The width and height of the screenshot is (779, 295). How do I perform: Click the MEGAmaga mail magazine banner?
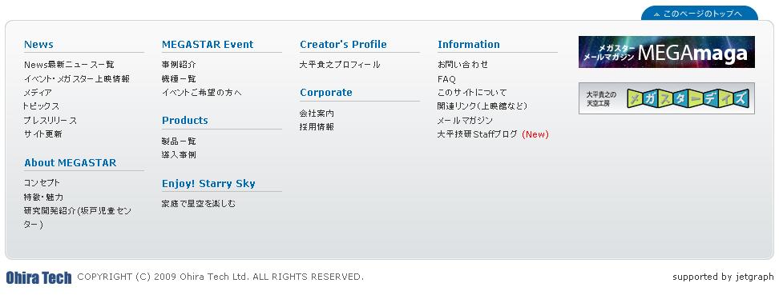tap(666, 52)
